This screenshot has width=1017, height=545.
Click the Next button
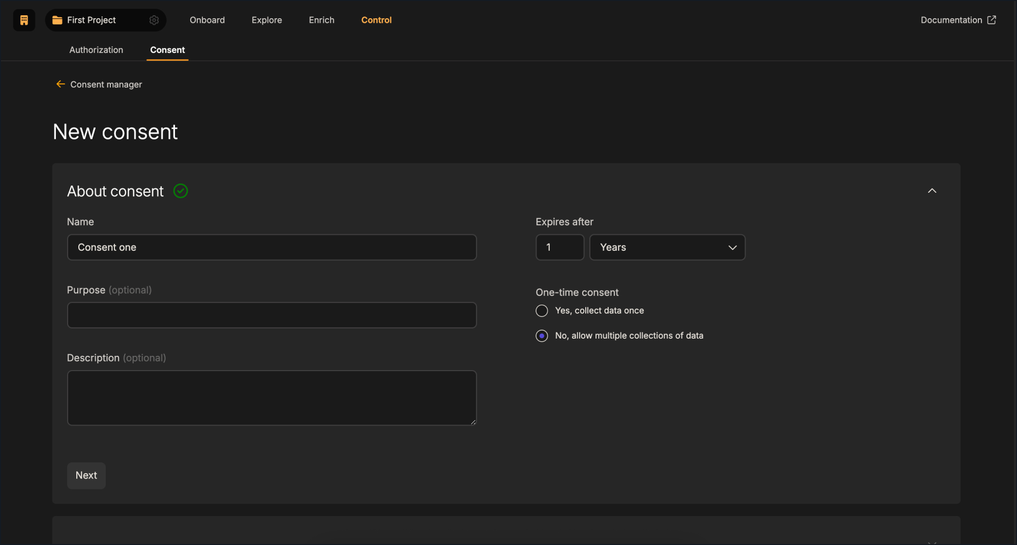coord(86,475)
